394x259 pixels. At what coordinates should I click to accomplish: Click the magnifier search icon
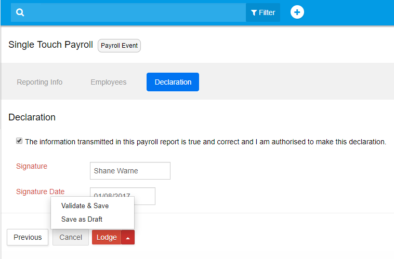pyautogui.click(x=20, y=12)
